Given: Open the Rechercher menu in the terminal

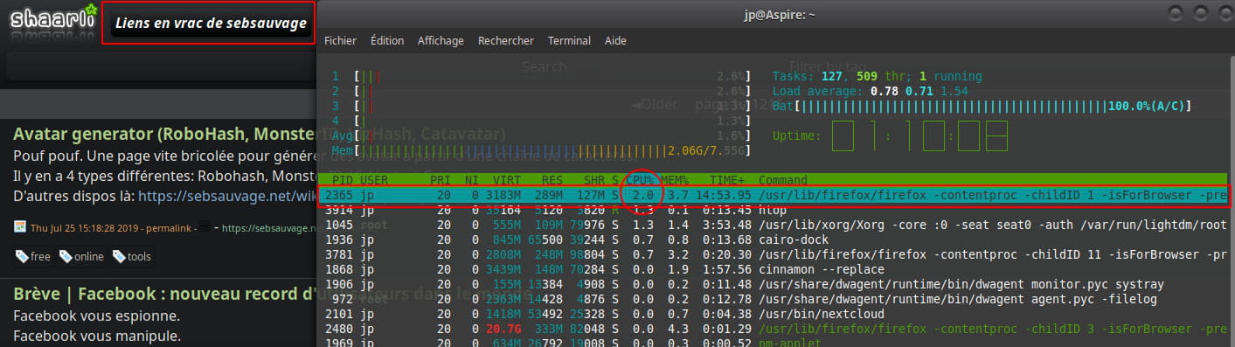Looking at the screenshot, I should click(506, 40).
